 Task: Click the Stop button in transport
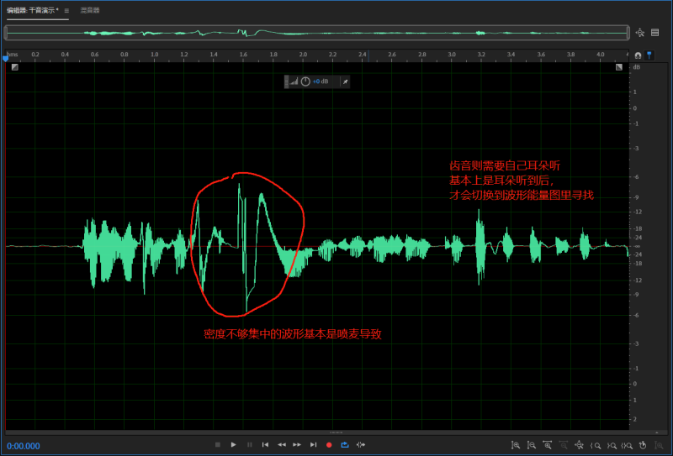click(217, 444)
